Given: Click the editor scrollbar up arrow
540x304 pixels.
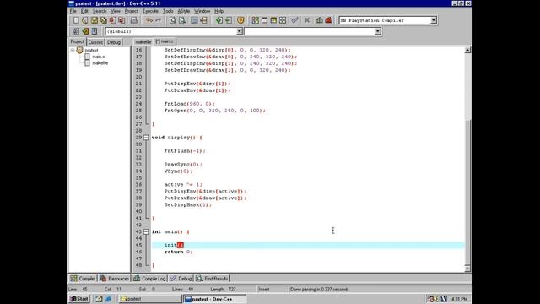Looking at the screenshot, I should point(467,50).
